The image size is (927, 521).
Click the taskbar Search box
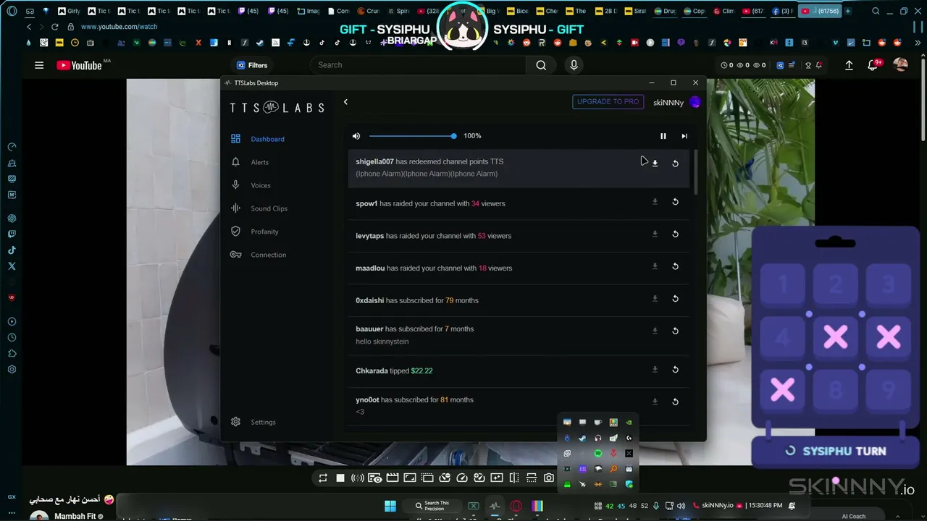[x=432, y=506]
